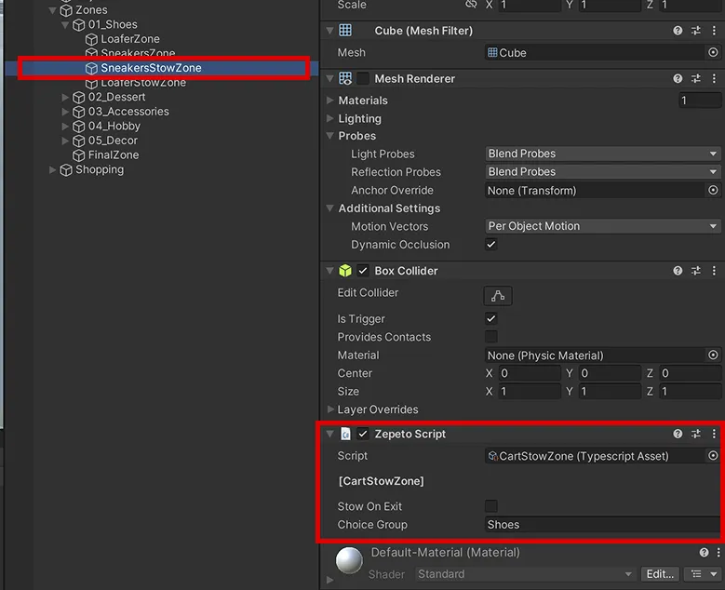
Task: Collapse the Zones hierarchy node
Action: [53, 10]
